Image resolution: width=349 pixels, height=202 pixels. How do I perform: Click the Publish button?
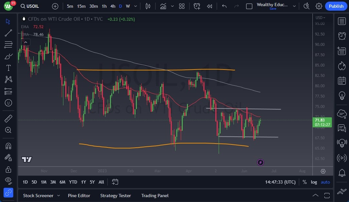[x=336, y=6]
